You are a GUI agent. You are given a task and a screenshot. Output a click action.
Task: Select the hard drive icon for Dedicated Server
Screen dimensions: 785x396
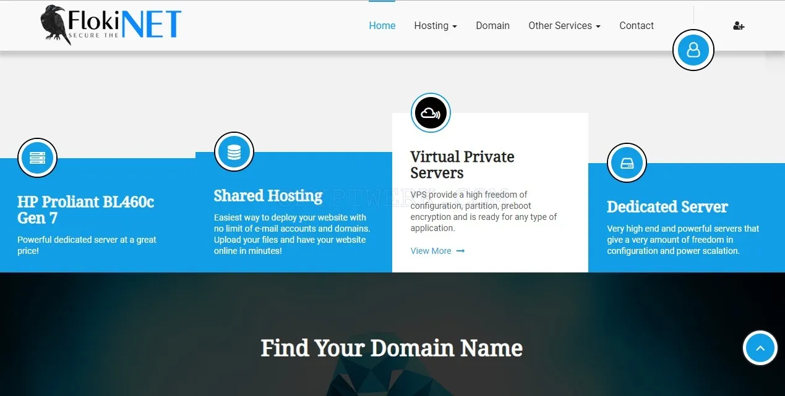pyautogui.click(x=627, y=163)
